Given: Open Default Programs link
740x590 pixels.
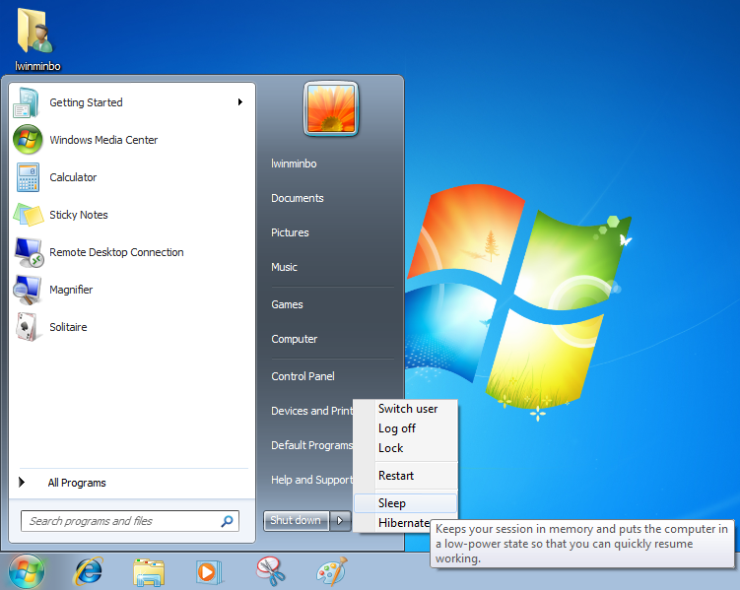Looking at the screenshot, I should coord(312,445).
